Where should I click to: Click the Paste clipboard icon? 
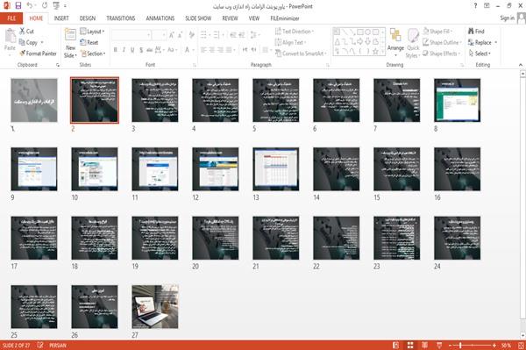(10, 36)
